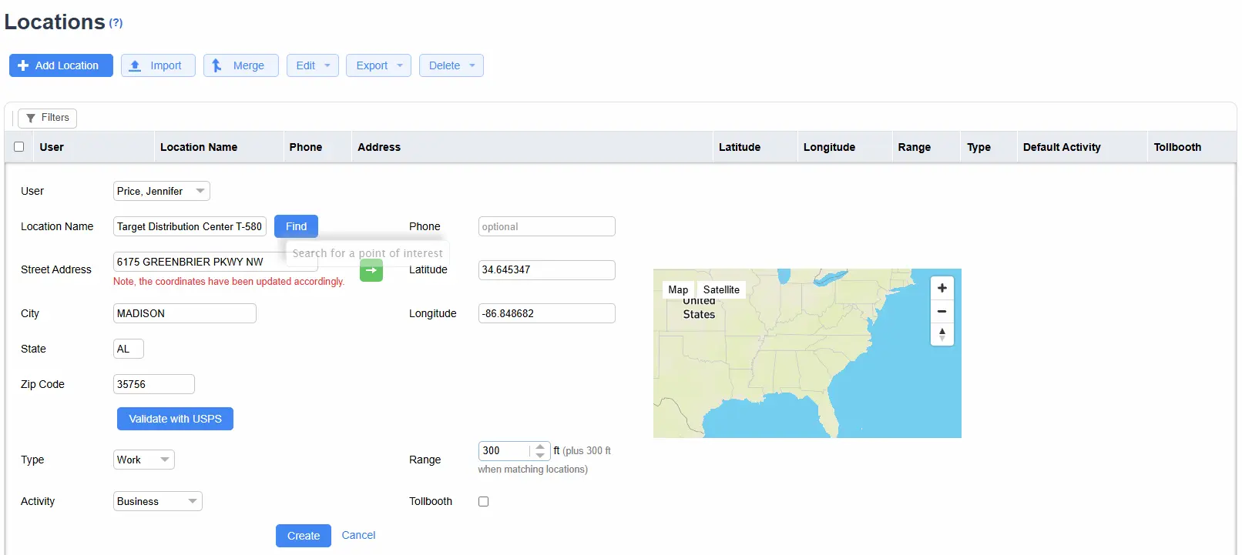The width and height of the screenshot is (1242, 555).
Task: Sort by Longitude column header
Action: [829, 147]
